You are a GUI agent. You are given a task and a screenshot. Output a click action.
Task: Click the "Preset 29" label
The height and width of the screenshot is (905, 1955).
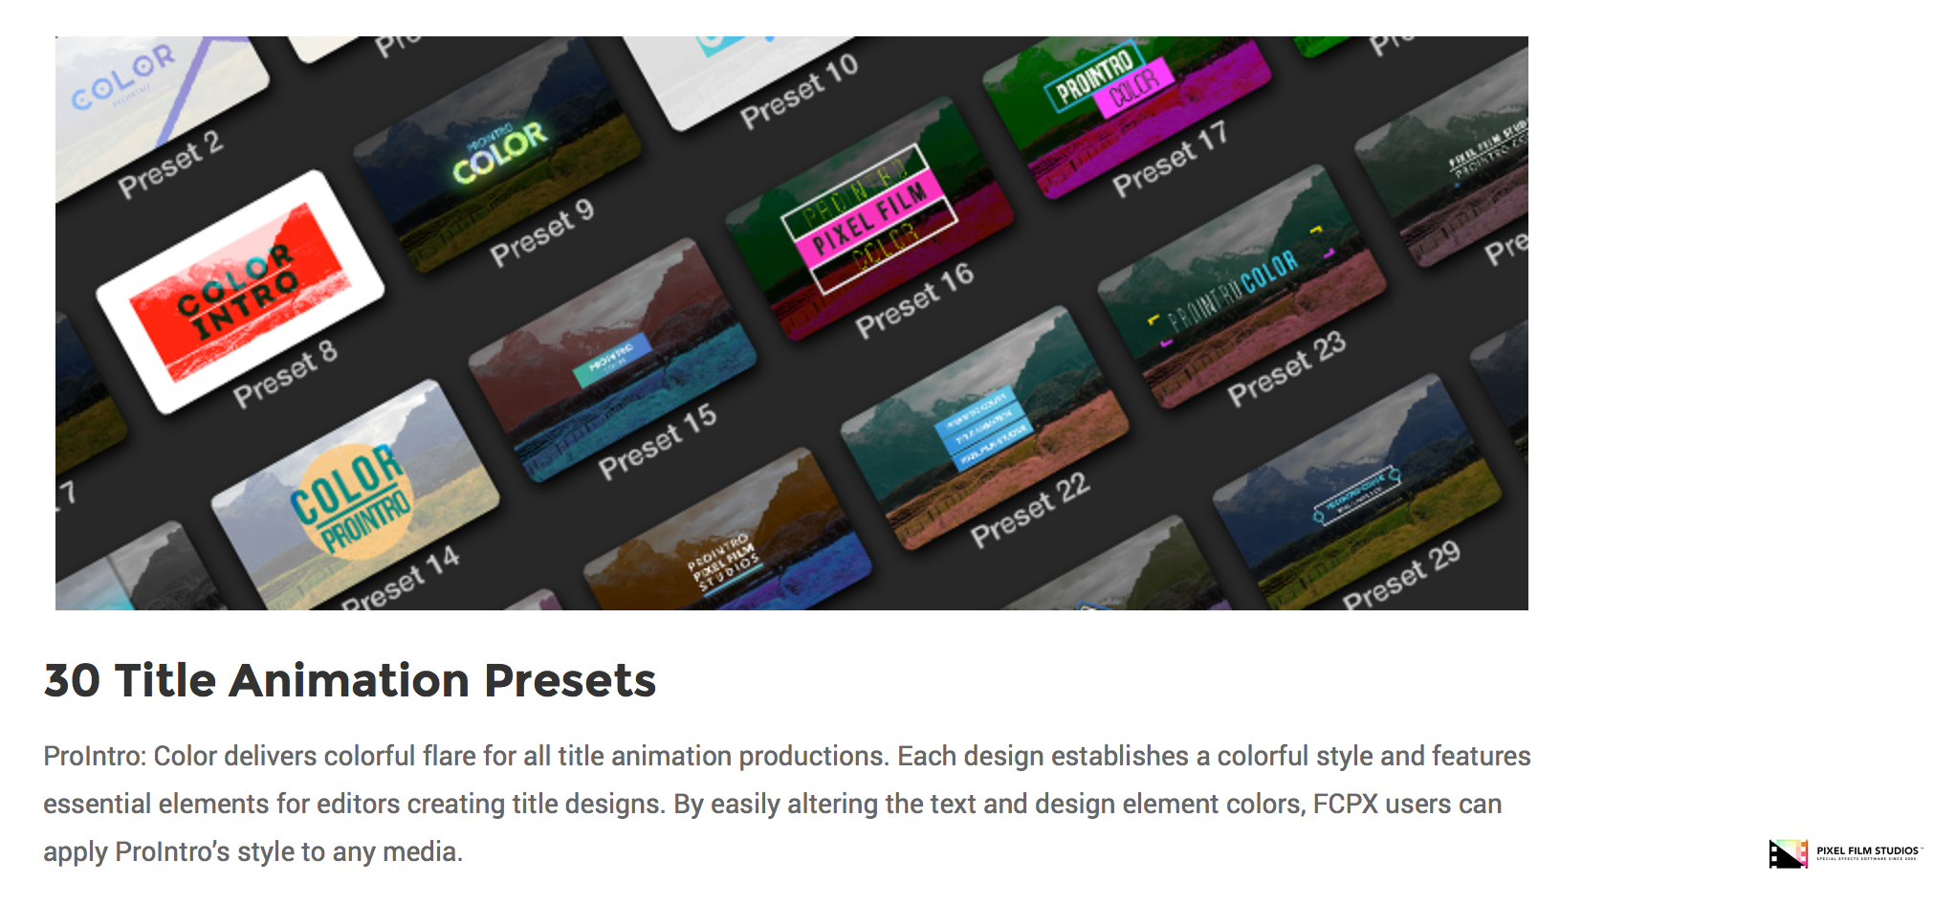point(1401,576)
